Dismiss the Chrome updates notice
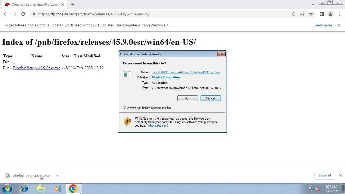 click(x=339, y=25)
